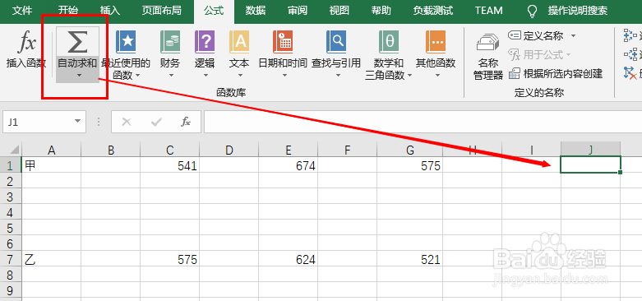This screenshot has width=642, height=301.
Task: Click Create from Selection (根据所选内容创建)
Action: (x=555, y=74)
